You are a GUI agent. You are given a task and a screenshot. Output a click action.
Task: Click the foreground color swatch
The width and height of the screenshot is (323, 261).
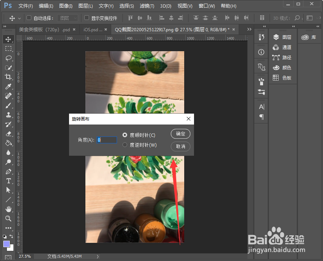(x=6, y=244)
